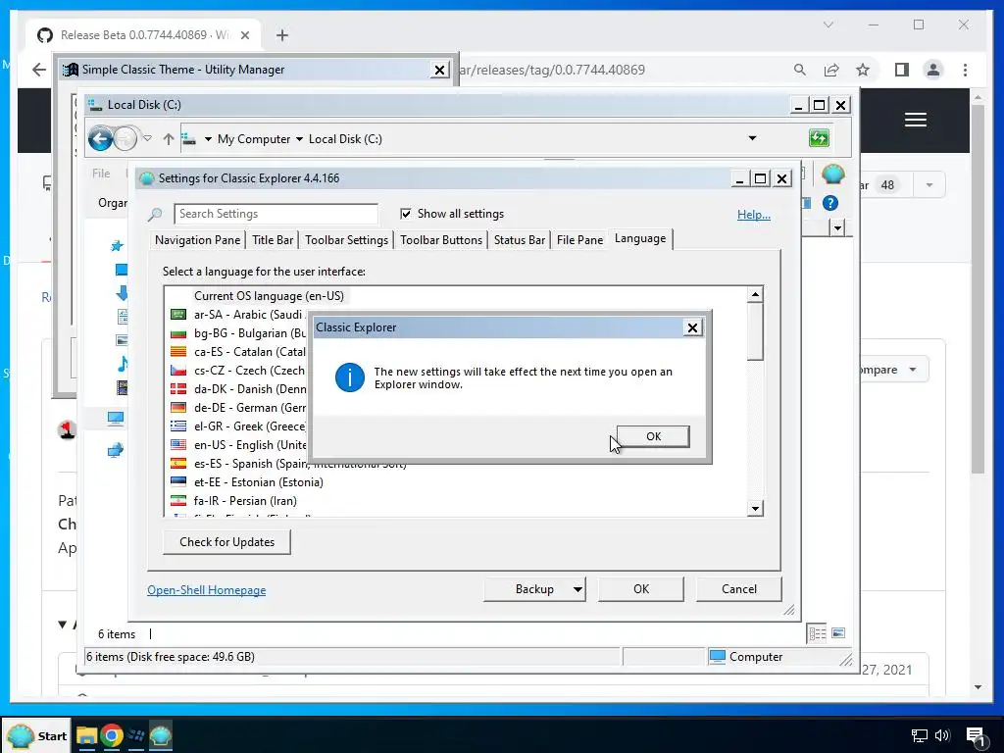Open address bar history dropdown
Image resolution: width=1004 pixels, height=753 pixels.
(752, 138)
